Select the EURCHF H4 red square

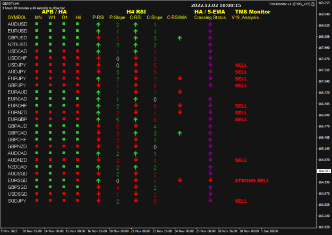click(x=77, y=105)
